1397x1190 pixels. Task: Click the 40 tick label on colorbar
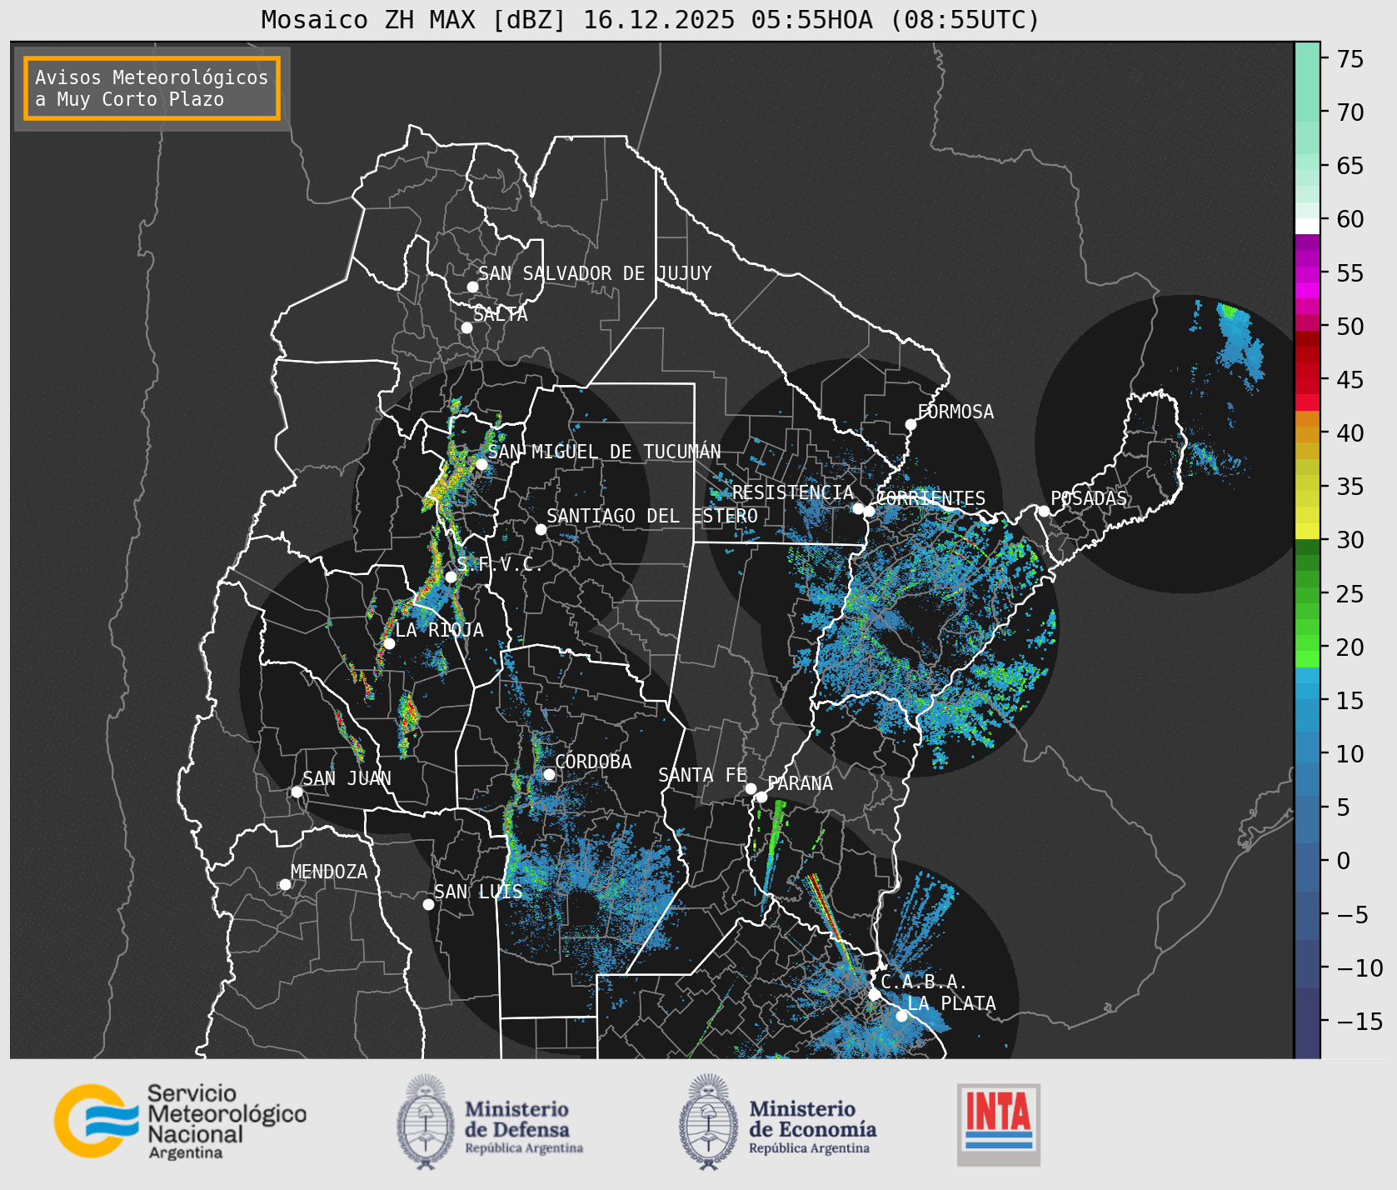pyautogui.click(x=1350, y=433)
